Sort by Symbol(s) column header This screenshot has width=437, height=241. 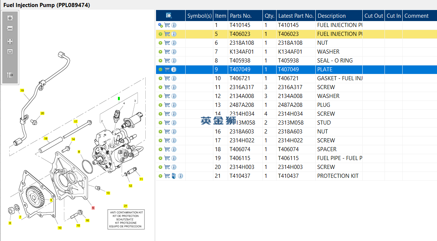pos(199,16)
